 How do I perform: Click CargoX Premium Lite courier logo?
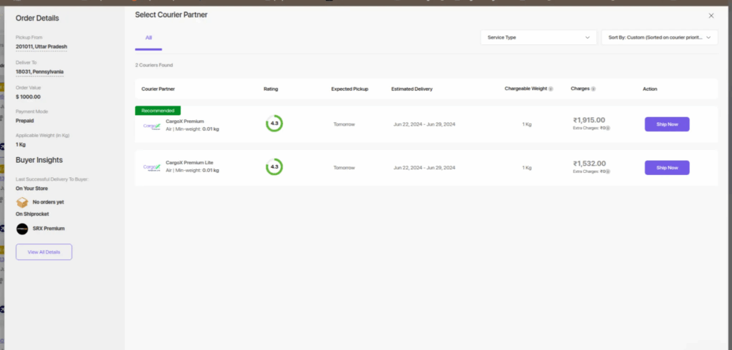[x=152, y=168]
